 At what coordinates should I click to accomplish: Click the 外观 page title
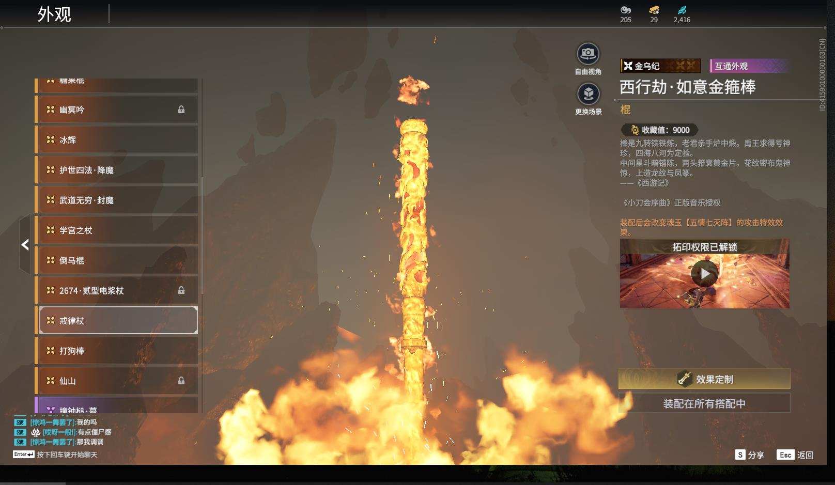pos(54,14)
